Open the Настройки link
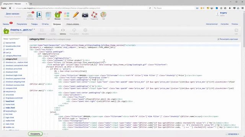245x137 pixels. pyautogui.click(x=225, y=24)
